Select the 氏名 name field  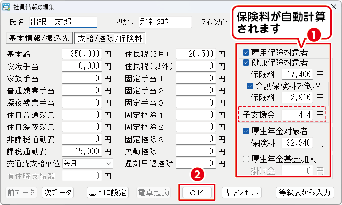pyautogui.click(x=63, y=22)
